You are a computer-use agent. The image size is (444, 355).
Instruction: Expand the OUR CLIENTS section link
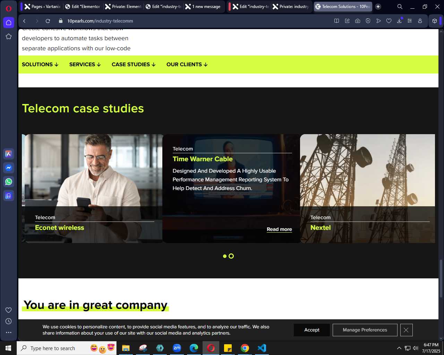click(187, 64)
